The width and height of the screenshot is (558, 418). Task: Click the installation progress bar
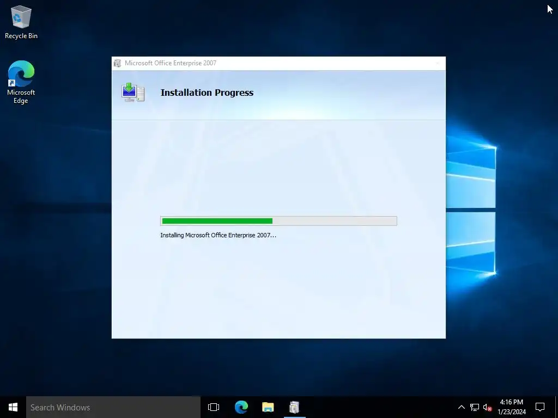[x=278, y=221]
